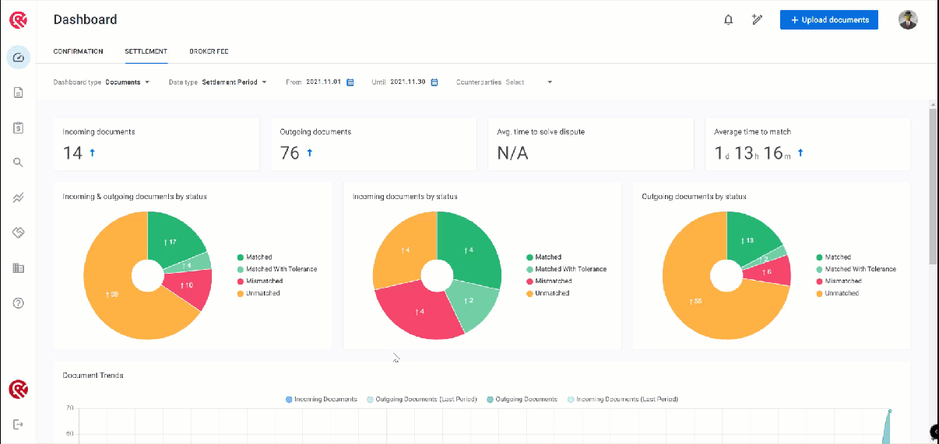Click the Upload documents button
Image resolution: width=939 pixels, height=444 pixels.
point(828,20)
